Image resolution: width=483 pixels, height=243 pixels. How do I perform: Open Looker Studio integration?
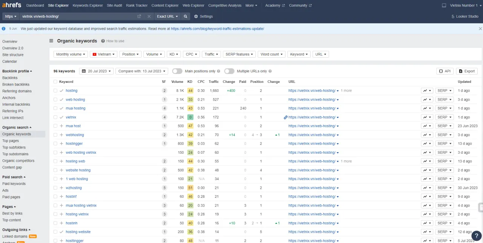(x=465, y=17)
